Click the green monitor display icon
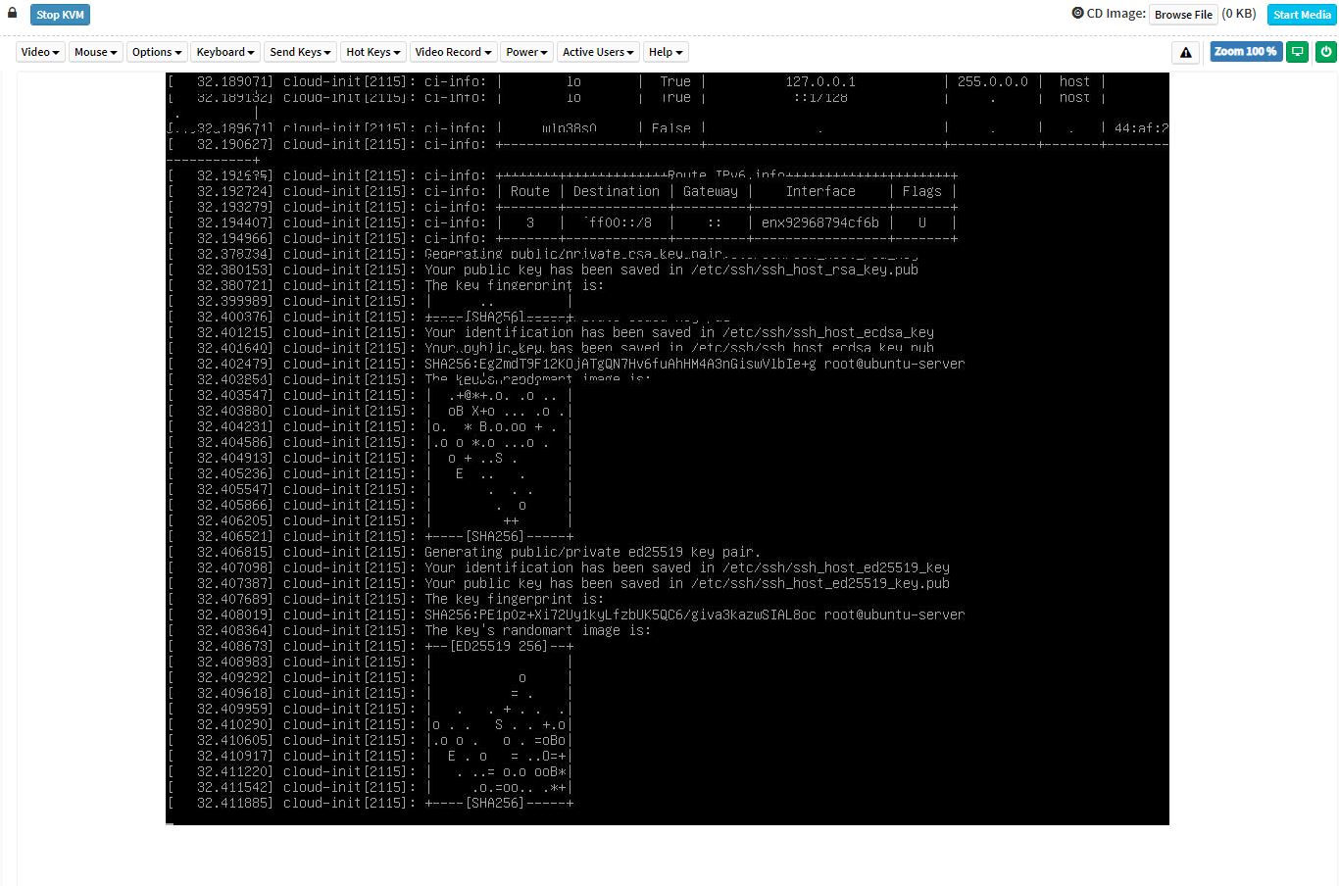This screenshot has height=886, width=1339. coord(1297,52)
